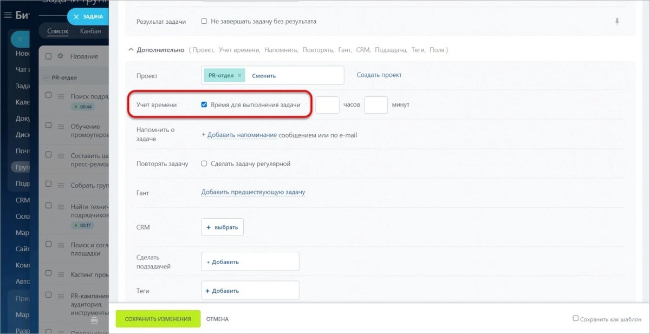Open row menu for Поиск и согласование task
The height and width of the screenshot is (334, 650).
[61, 244]
